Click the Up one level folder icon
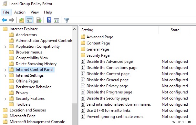Image resolution: width=196 pixels, height=125 pixels. (x=22, y=20)
